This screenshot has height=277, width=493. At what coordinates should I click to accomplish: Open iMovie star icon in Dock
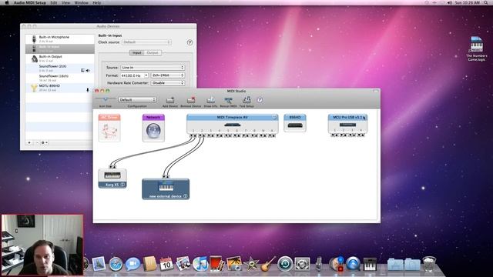tap(251, 264)
